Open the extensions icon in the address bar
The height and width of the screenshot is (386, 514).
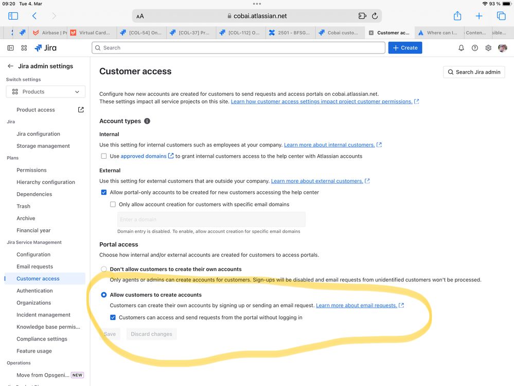click(x=362, y=16)
